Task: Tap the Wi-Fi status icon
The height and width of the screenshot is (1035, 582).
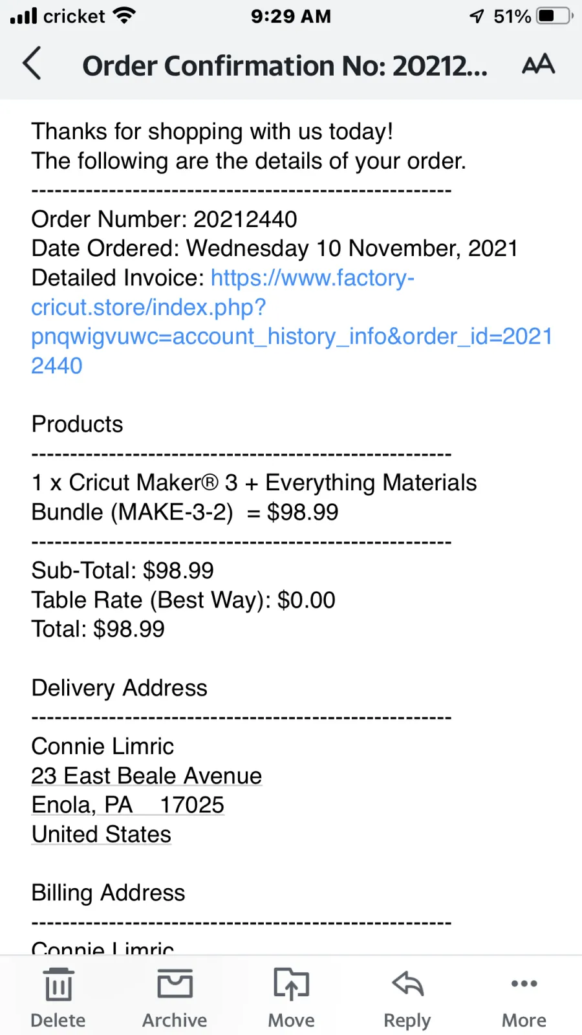Action: point(124,16)
